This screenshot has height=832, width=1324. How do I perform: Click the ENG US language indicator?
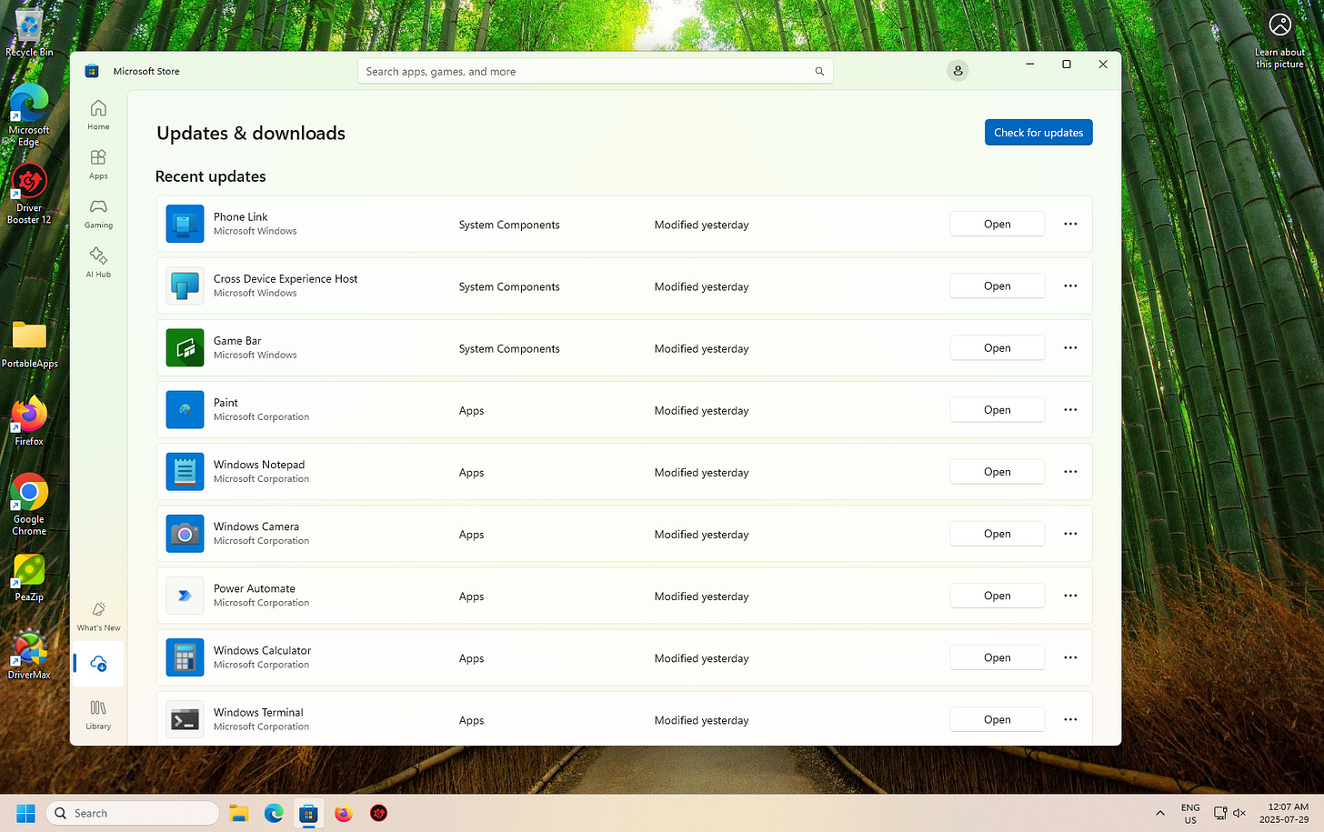pyautogui.click(x=1190, y=813)
